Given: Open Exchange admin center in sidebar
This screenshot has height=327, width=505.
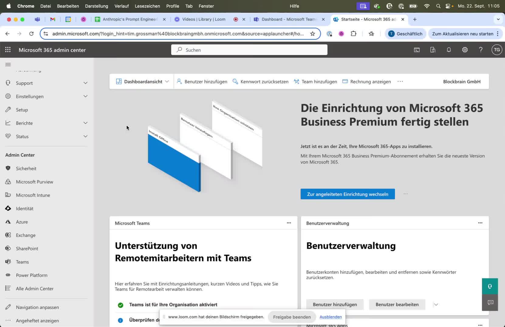Looking at the screenshot, I should (26, 235).
